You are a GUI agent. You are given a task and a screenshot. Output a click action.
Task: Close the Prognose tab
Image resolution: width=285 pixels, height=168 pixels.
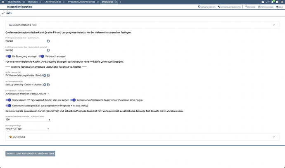pos(116,2)
